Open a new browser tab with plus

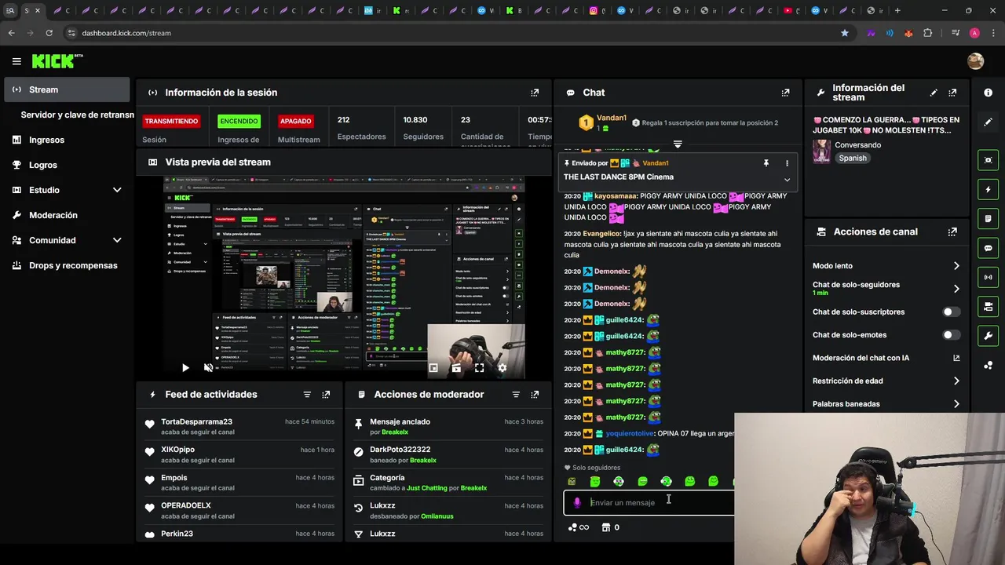click(897, 11)
